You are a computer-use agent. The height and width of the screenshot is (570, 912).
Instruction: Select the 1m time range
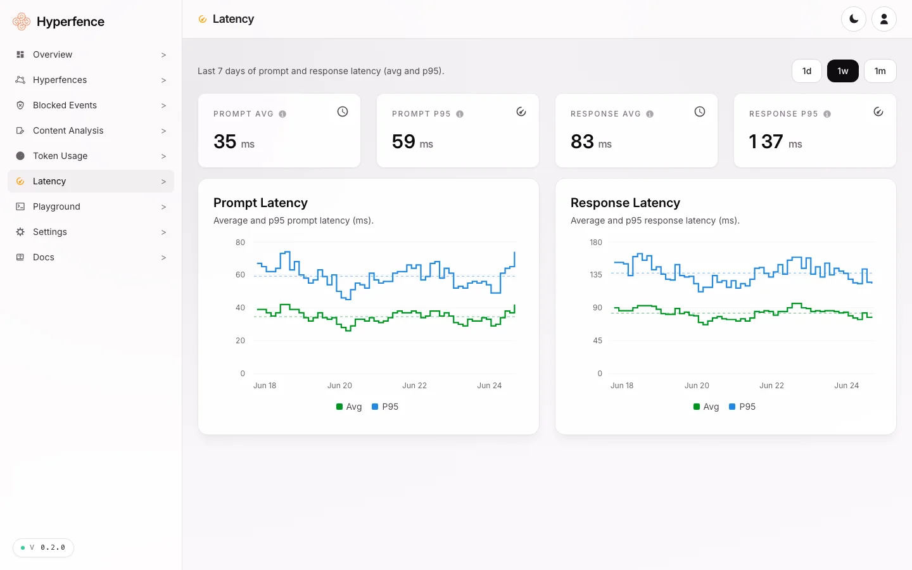point(880,71)
